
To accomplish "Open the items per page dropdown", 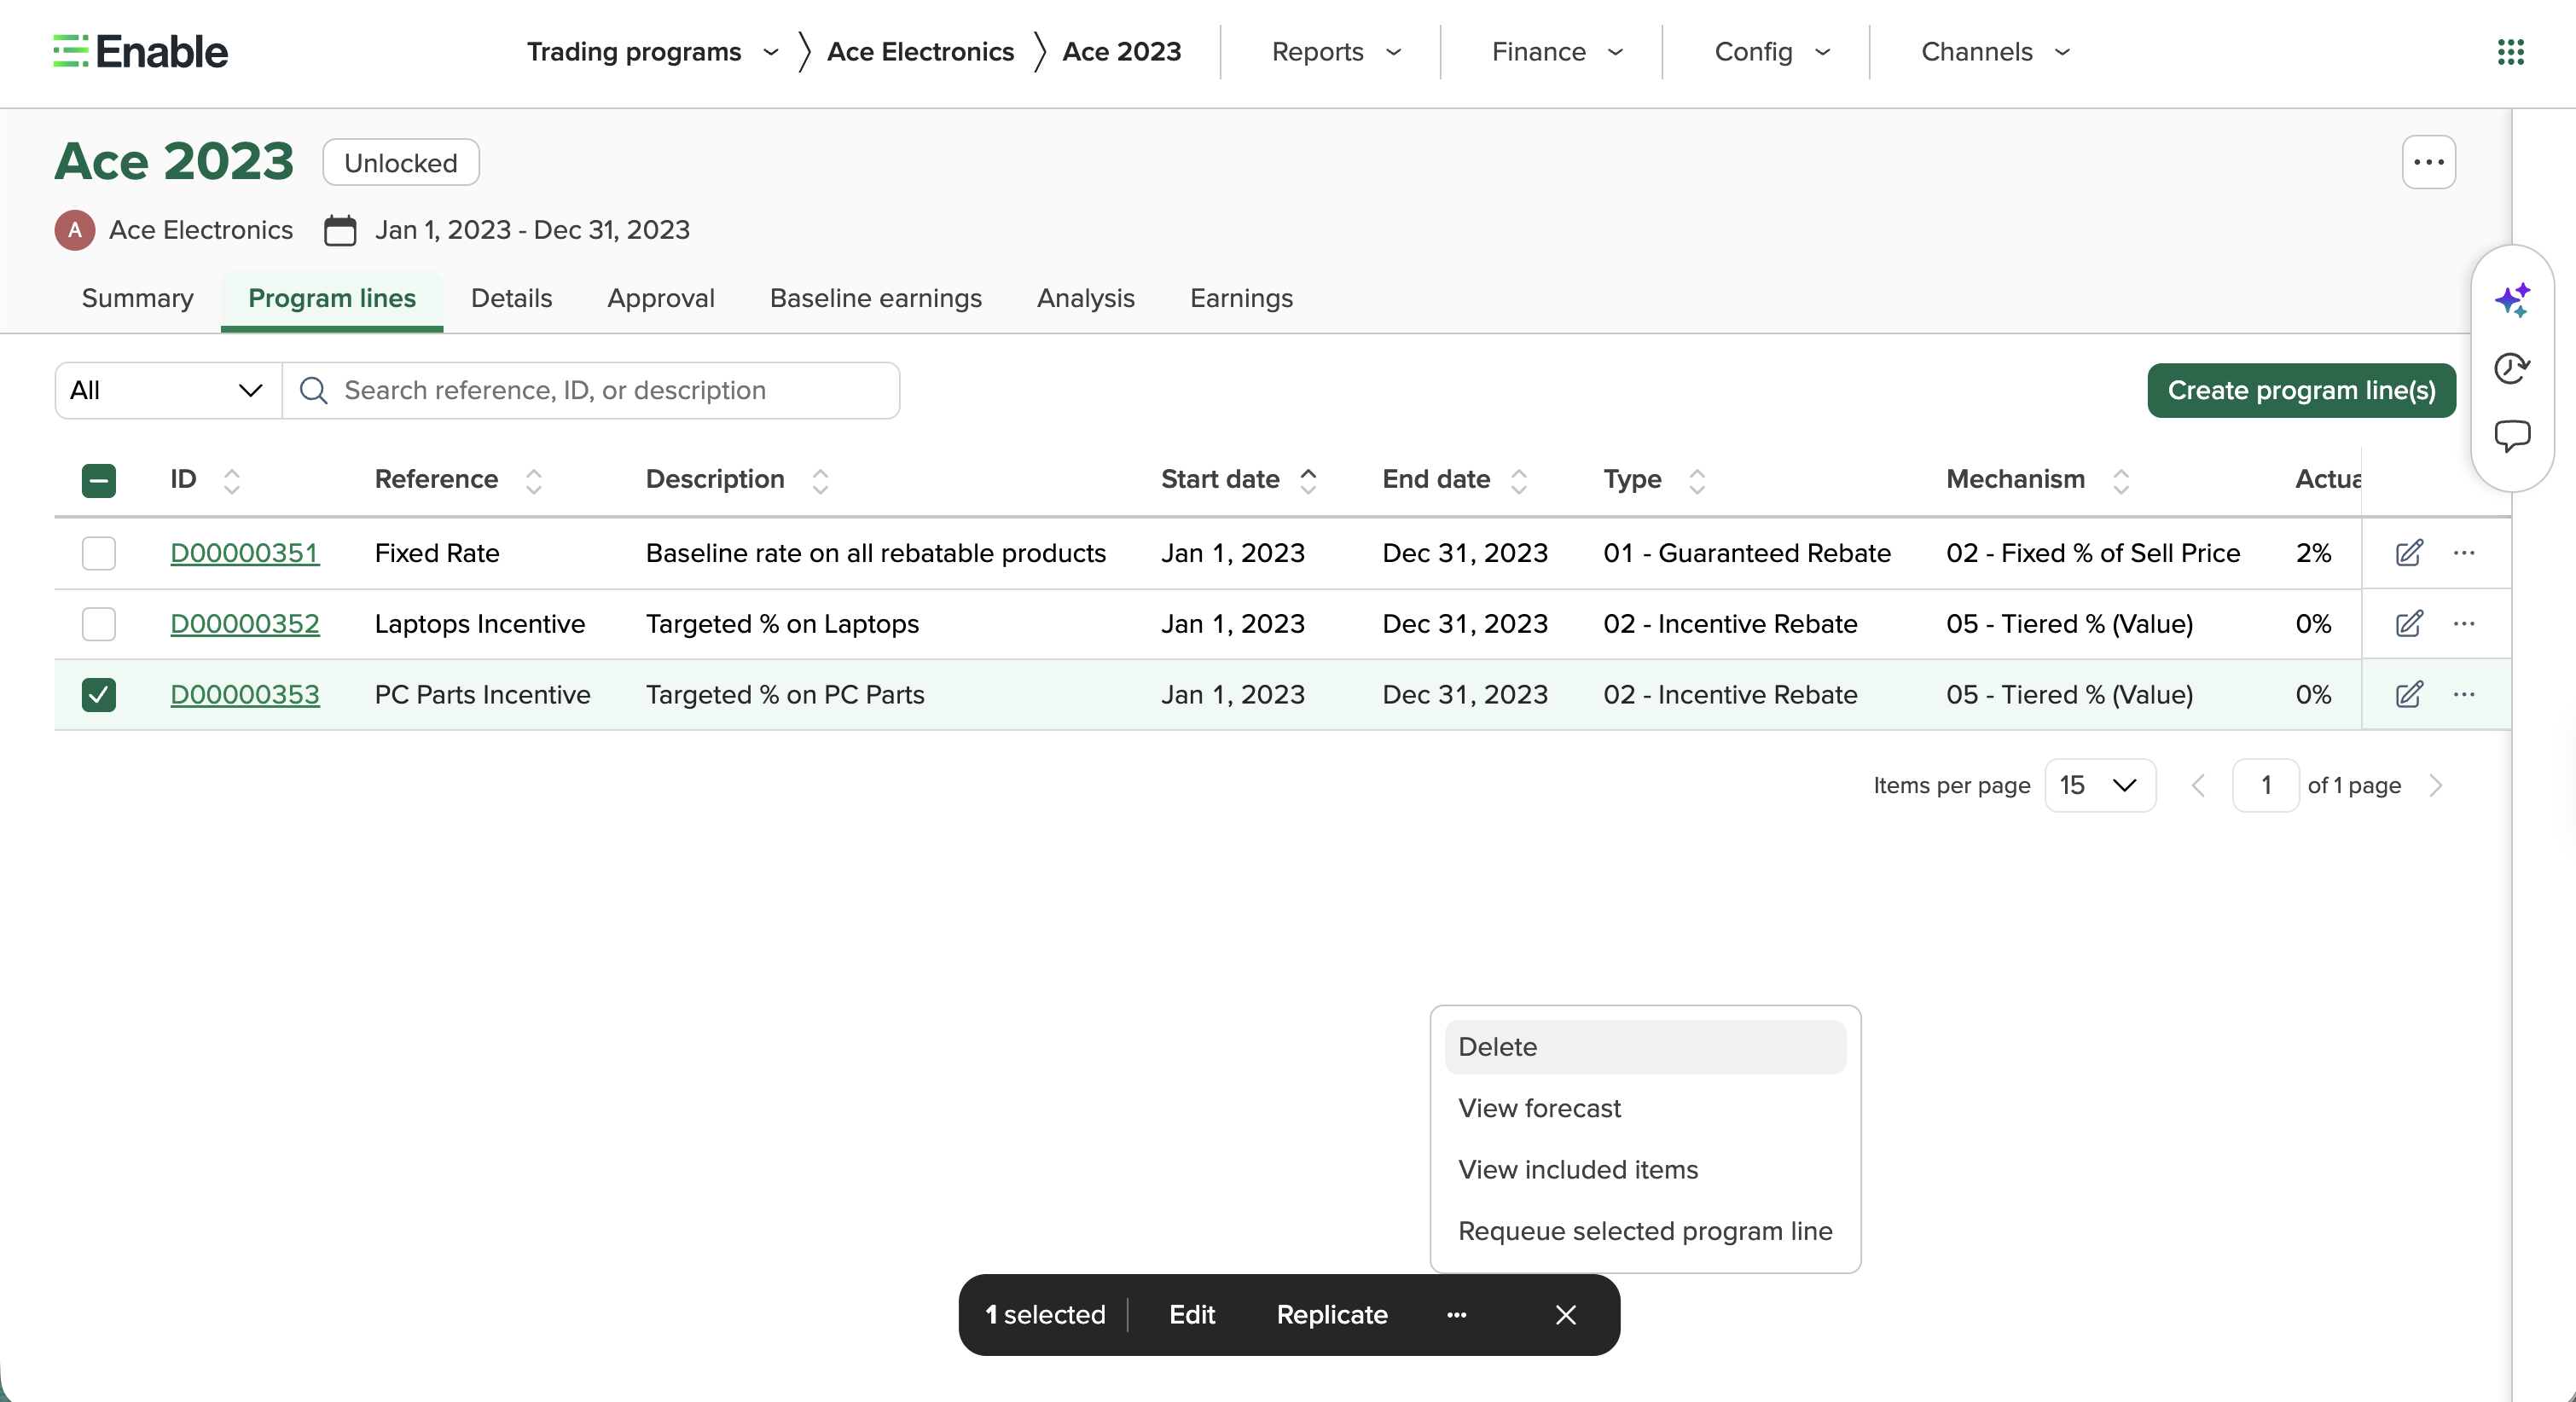I will click(2099, 785).
